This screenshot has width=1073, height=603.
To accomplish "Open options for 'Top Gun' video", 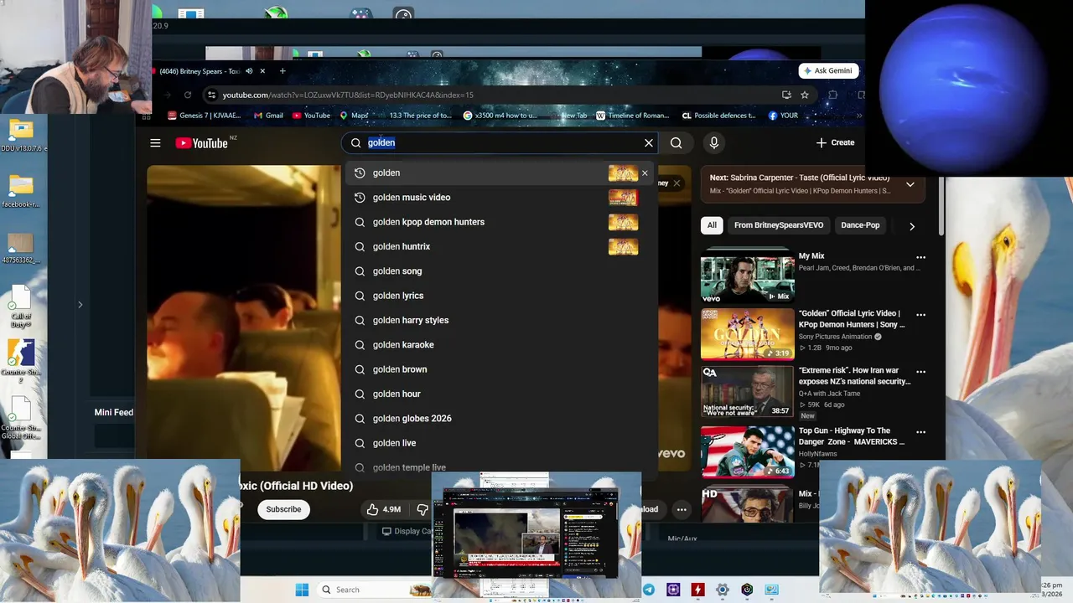I will point(920,432).
